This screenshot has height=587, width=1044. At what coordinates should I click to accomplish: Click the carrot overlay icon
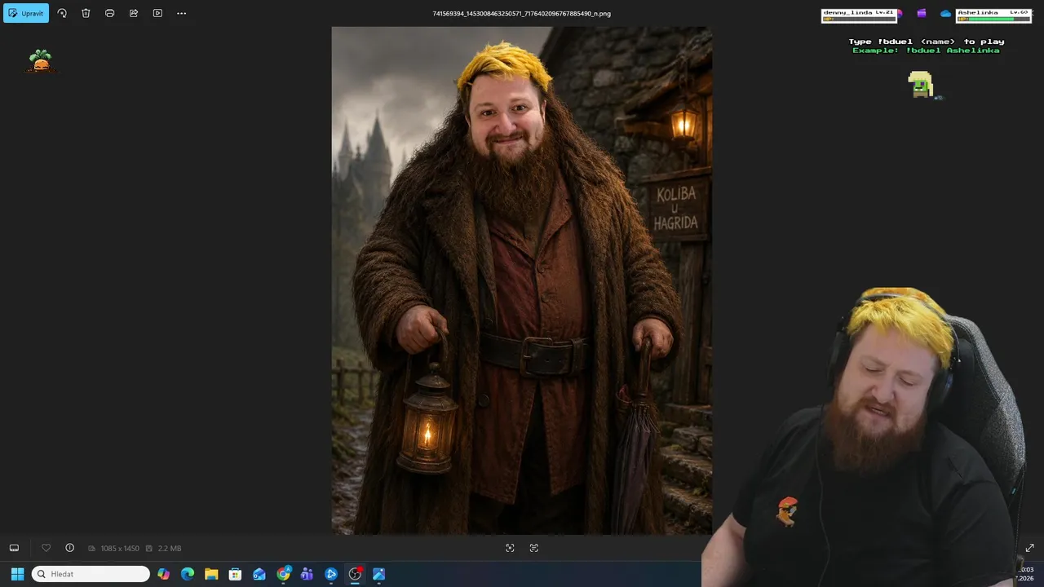pos(40,61)
